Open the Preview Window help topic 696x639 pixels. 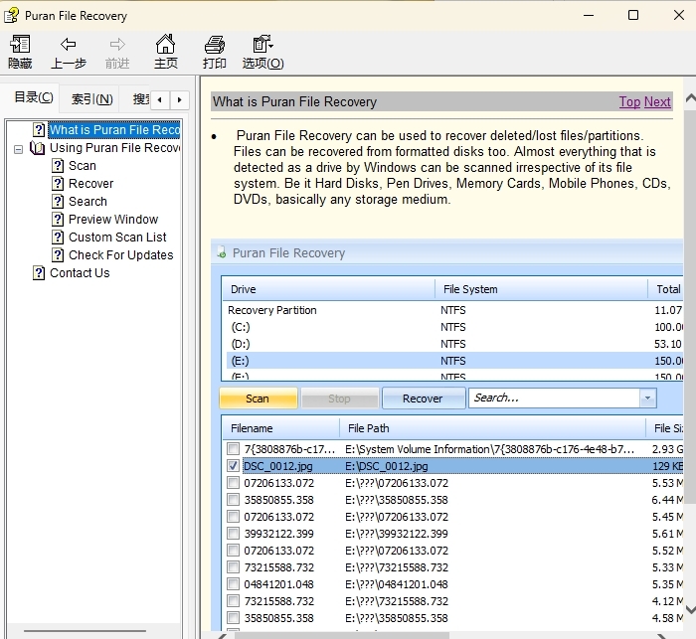pos(113,220)
